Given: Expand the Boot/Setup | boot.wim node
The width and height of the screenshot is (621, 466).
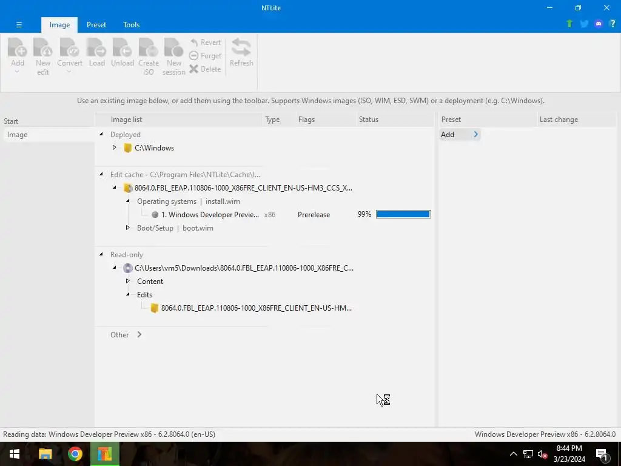Looking at the screenshot, I should coord(127,228).
